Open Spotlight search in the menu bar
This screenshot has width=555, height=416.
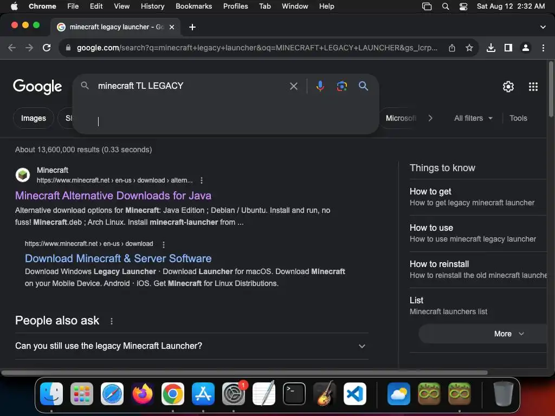[x=446, y=6]
